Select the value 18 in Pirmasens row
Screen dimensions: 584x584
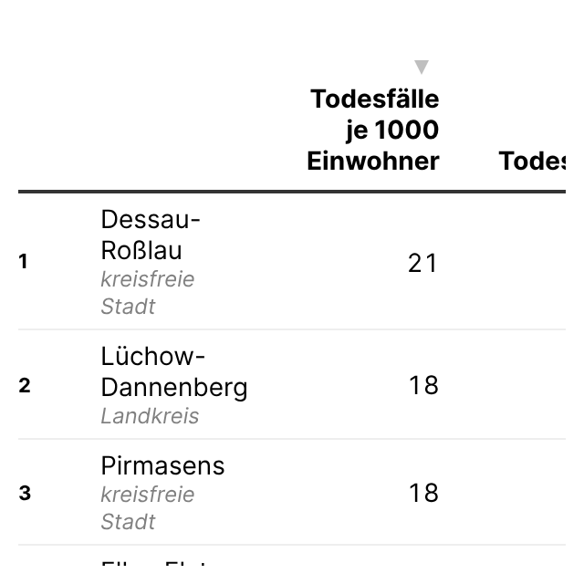[423, 493]
